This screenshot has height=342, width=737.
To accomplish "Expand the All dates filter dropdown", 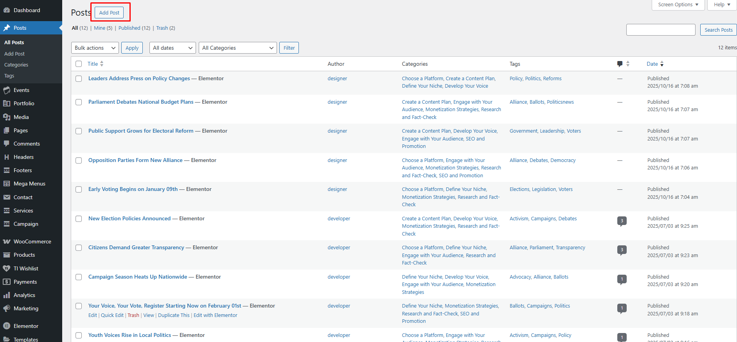I will [x=173, y=48].
